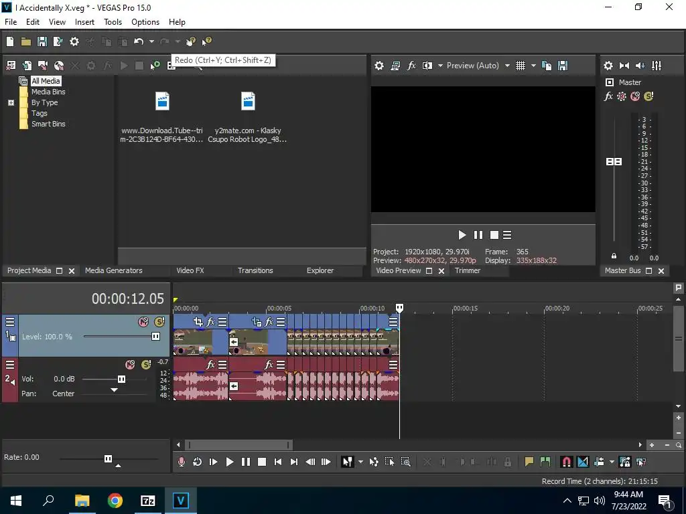Switch to Explorer tab
The height and width of the screenshot is (514, 686).
(x=320, y=270)
